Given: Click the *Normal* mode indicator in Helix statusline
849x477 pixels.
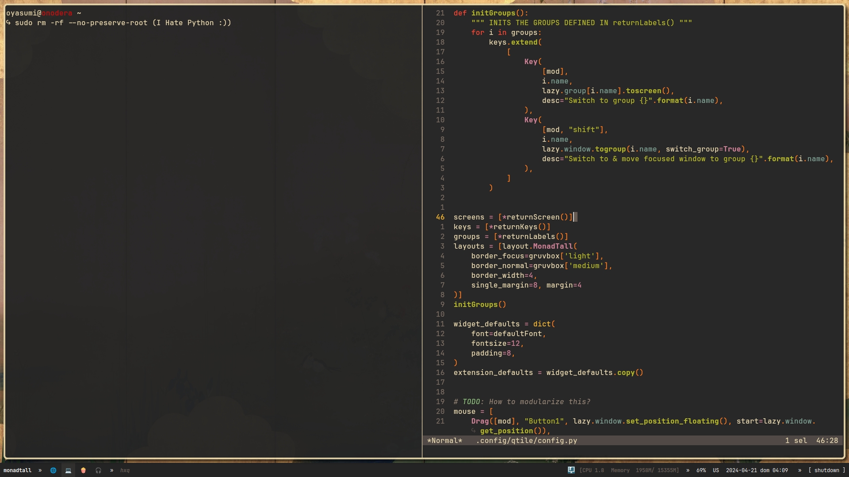Looking at the screenshot, I should (444, 440).
